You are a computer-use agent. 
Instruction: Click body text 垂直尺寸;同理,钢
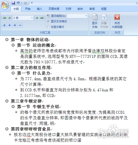click(37, 124)
